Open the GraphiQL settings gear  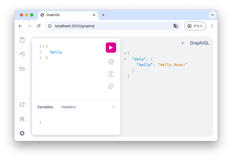tap(22, 133)
